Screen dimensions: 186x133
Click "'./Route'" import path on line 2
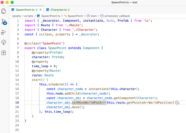tap(73, 25)
